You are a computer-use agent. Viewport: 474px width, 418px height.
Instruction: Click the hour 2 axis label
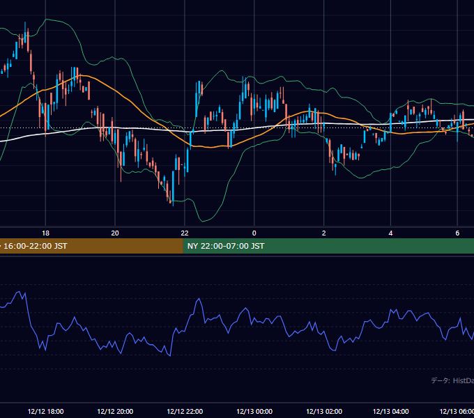tap(324, 233)
